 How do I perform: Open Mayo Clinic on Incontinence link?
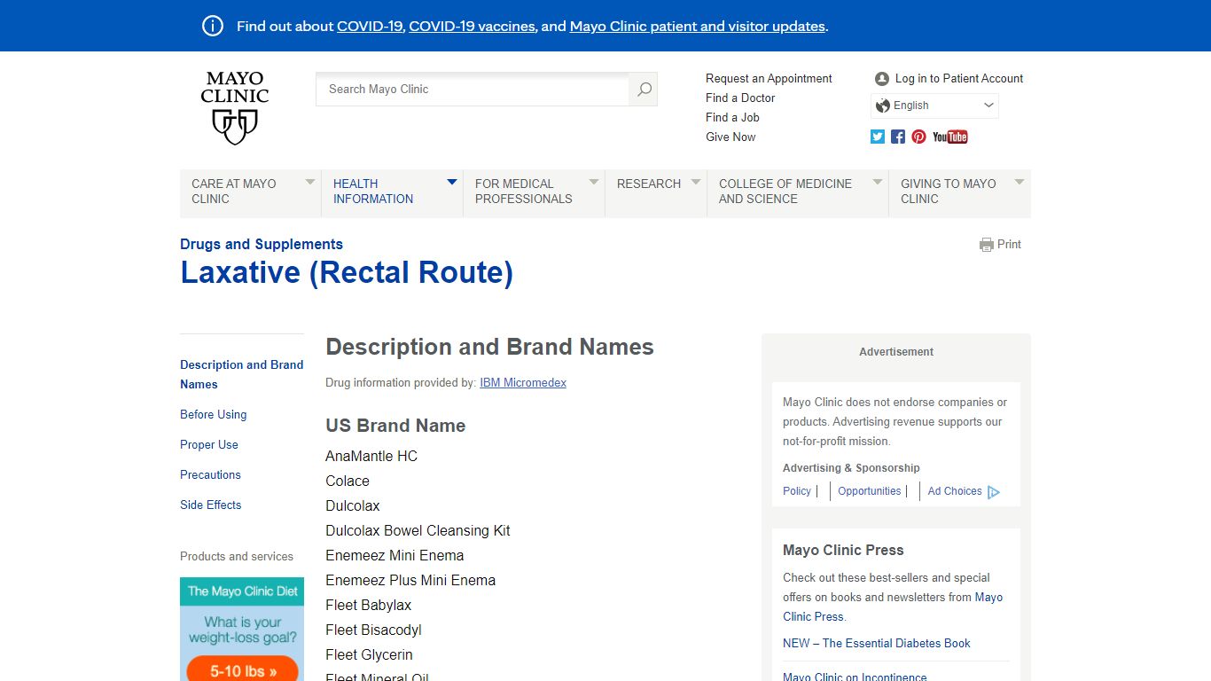click(855, 677)
